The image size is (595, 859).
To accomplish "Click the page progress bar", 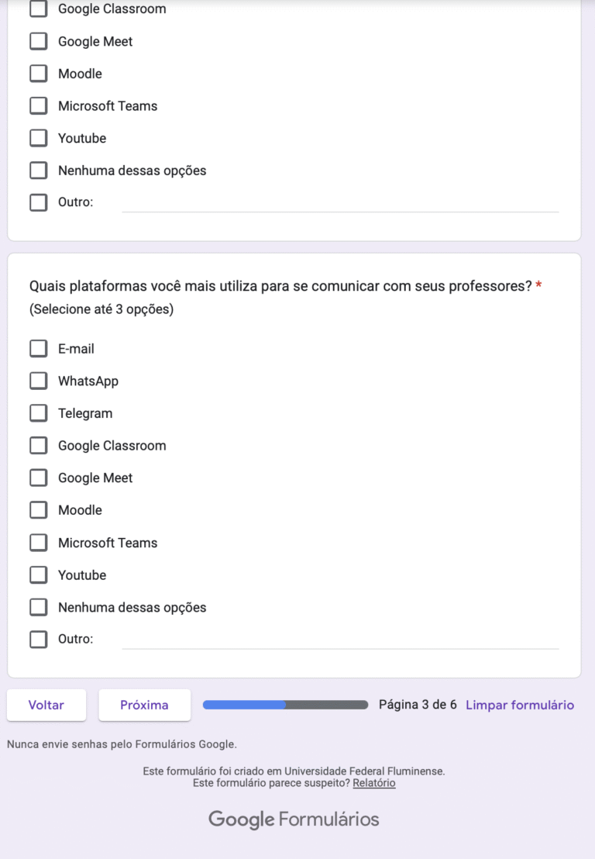I will pos(285,705).
